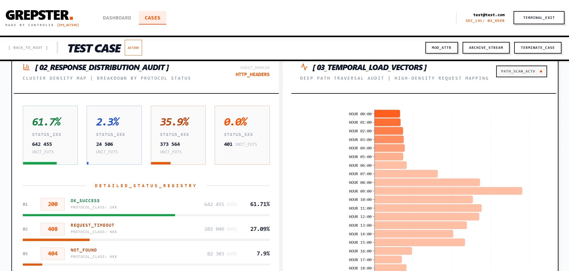Select the STATUS_5XX summary card

[x=242, y=135]
